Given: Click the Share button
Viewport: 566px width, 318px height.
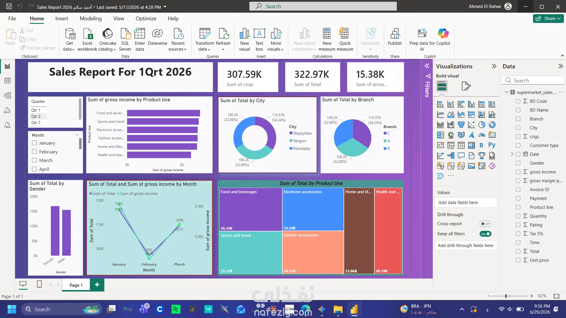Looking at the screenshot, I should (x=548, y=18).
